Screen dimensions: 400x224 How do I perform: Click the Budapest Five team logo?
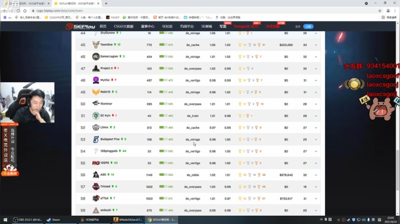(x=96, y=139)
